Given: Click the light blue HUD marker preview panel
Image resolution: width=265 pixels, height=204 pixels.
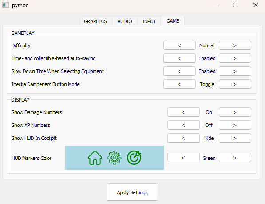Looking at the screenshot, I should (x=115, y=158).
